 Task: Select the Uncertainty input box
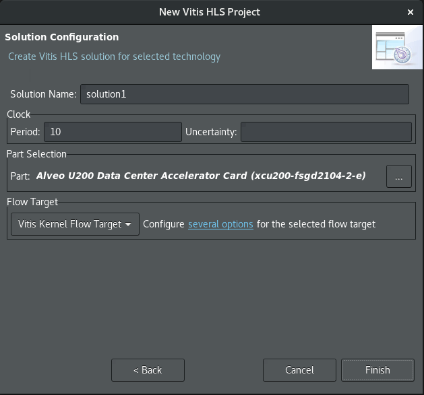[x=326, y=132]
